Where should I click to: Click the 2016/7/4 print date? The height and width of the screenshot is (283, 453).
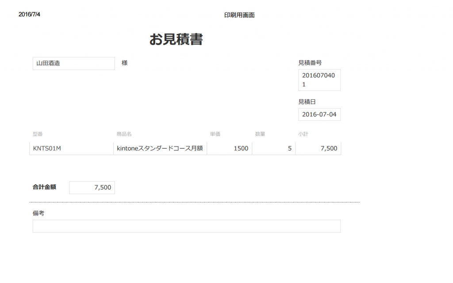click(30, 15)
